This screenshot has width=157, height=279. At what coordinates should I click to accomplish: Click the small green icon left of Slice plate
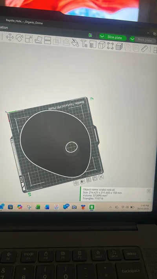tap(90, 35)
